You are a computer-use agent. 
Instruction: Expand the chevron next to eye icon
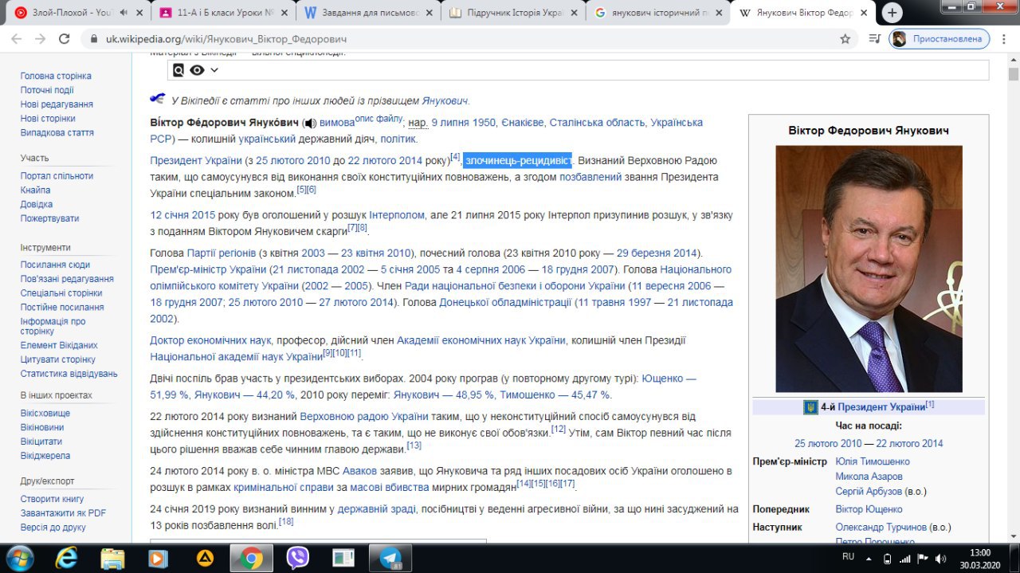214,70
